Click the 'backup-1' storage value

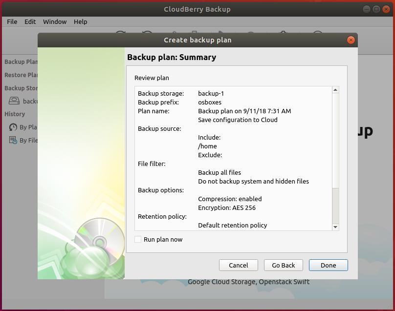[211, 94]
